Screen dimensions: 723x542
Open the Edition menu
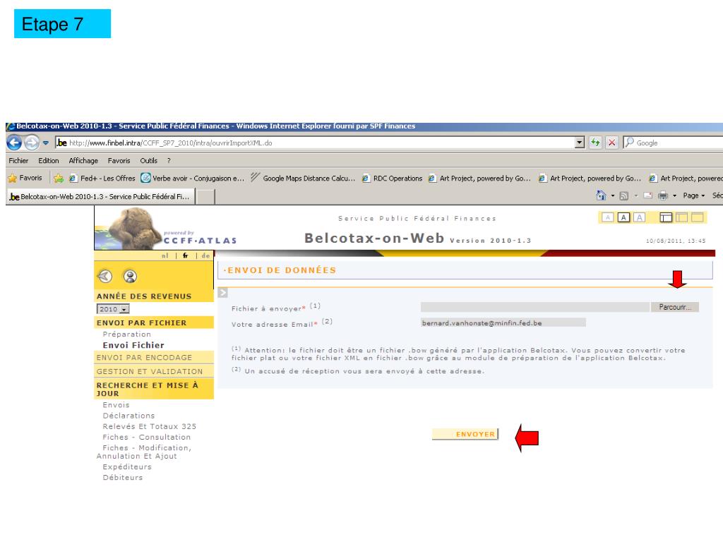[x=49, y=160]
